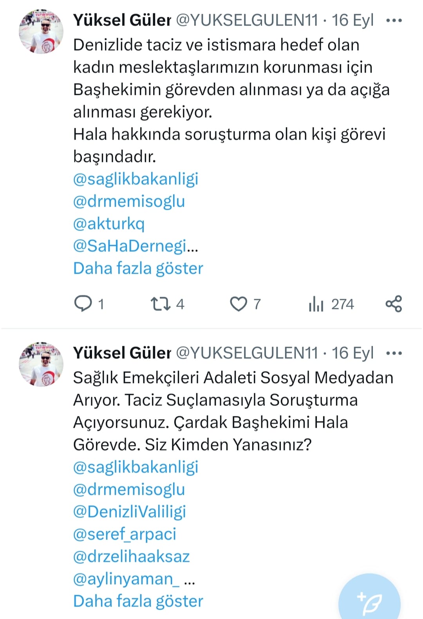Expand first tweet with Daha fazla göster

click(x=138, y=269)
